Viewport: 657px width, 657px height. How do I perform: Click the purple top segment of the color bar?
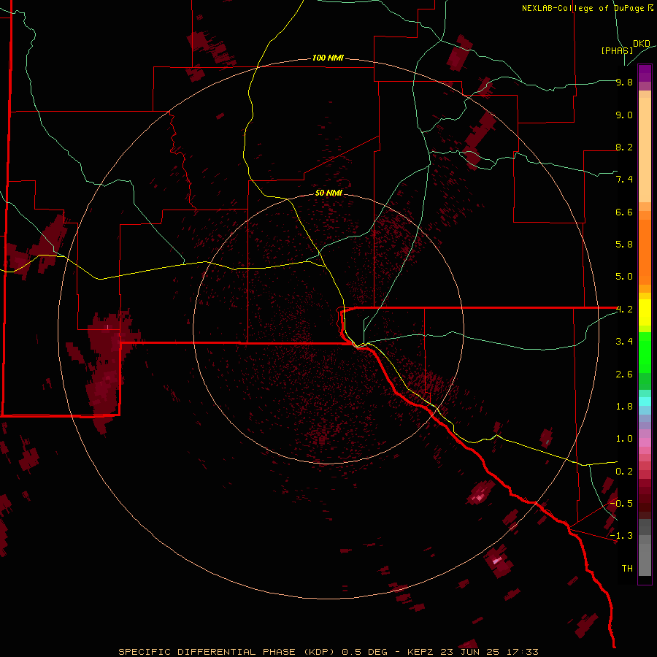645,73
